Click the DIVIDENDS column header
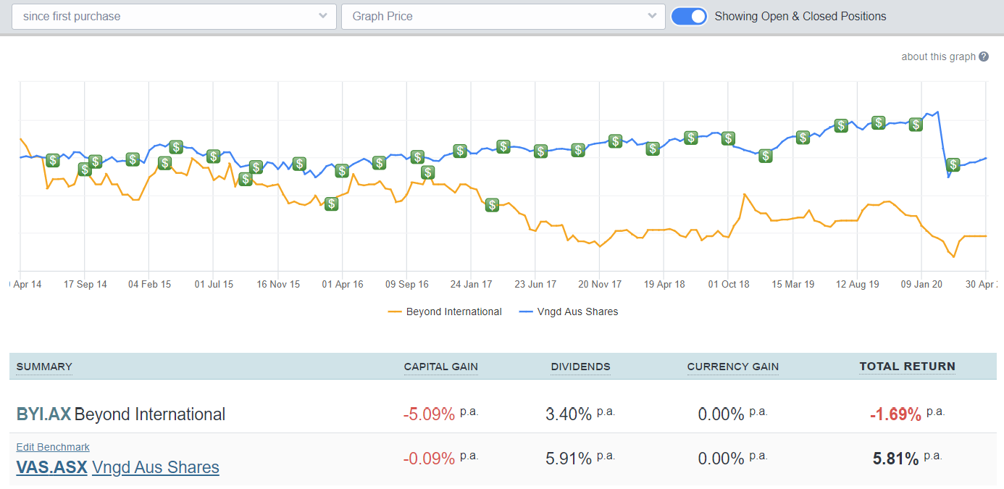 (x=581, y=367)
